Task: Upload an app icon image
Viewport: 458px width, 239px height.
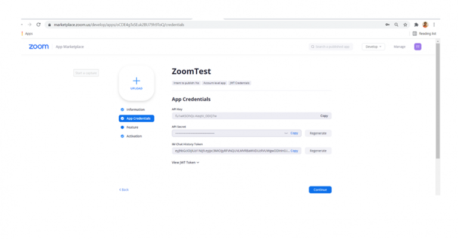Action: point(137,83)
